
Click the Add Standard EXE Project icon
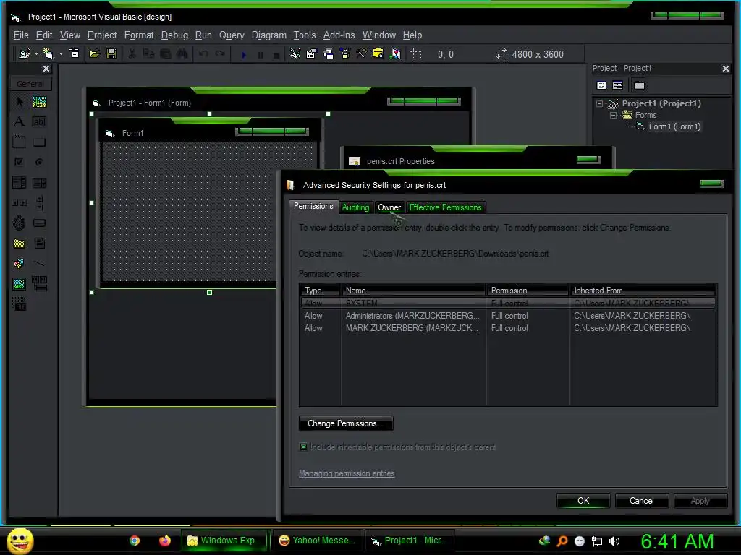(x=25, y=53)
